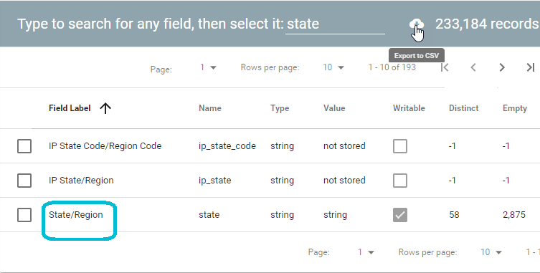Sort by Name column header

coord(210,108)
